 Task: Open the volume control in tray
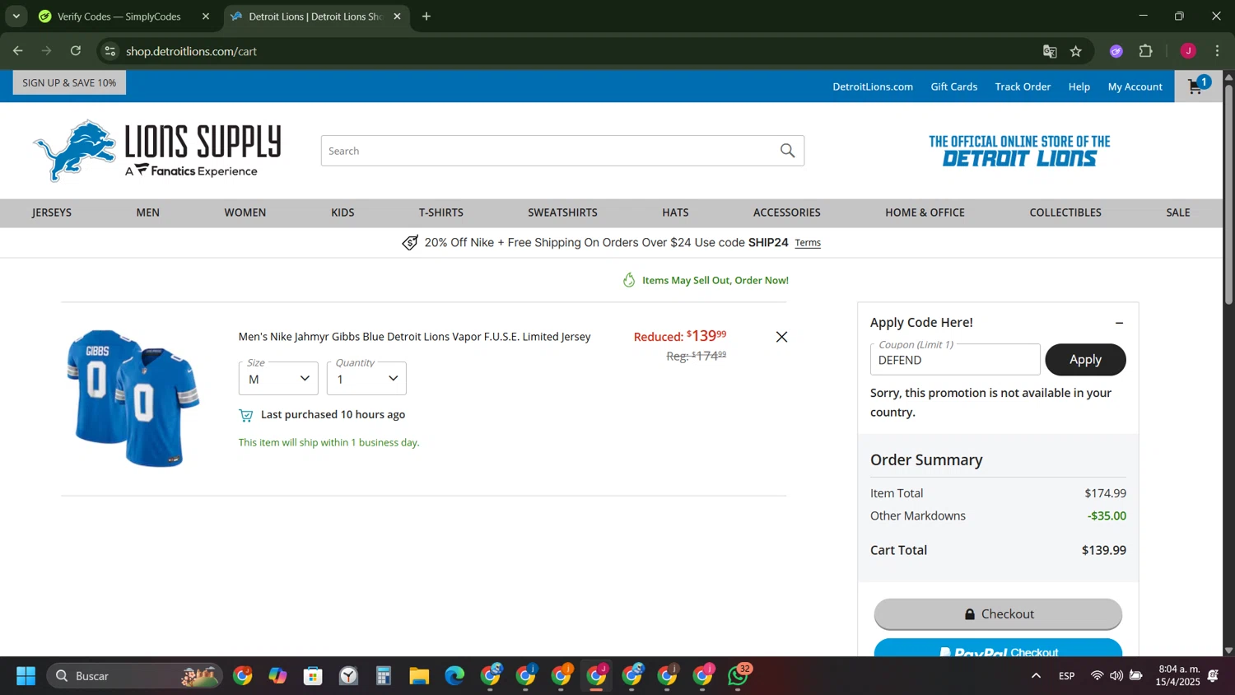[x=1116, y=676]
